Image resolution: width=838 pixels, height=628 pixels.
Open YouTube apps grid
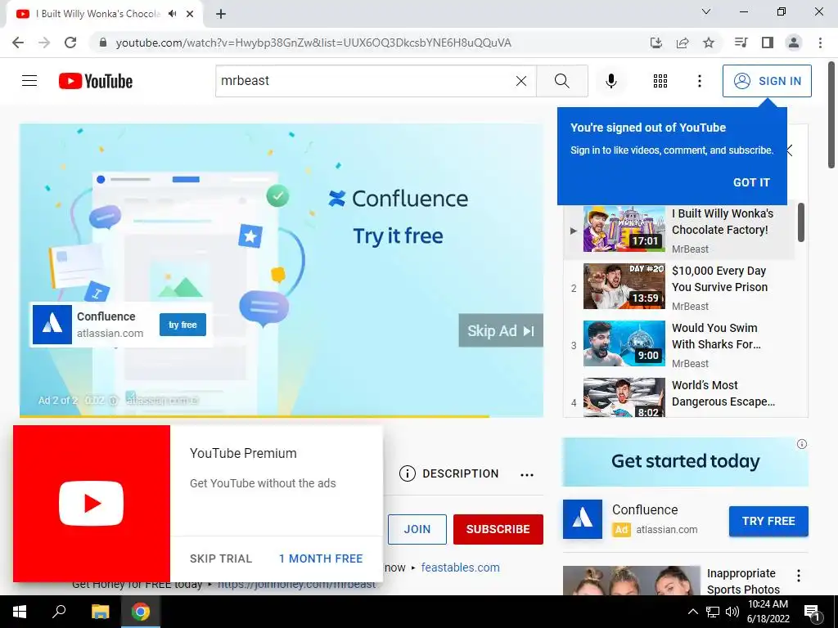660,81
